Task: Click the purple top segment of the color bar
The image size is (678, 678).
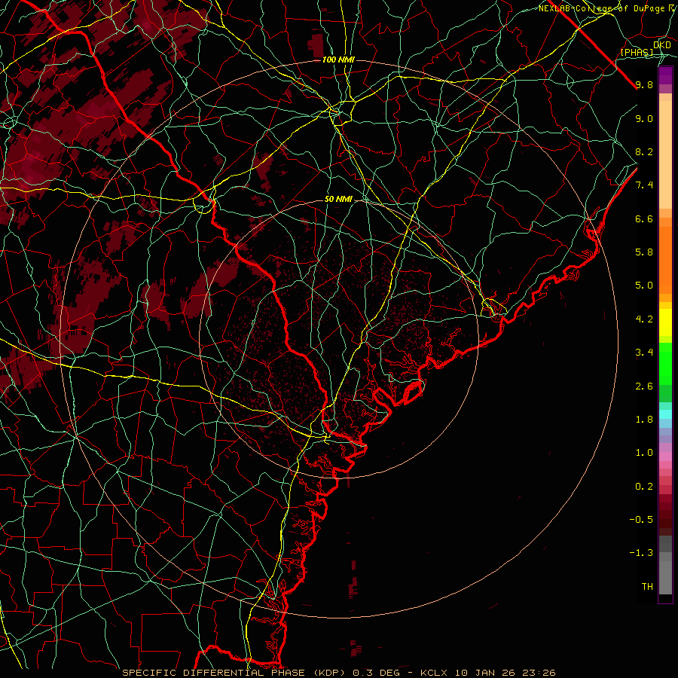Action: pos(665,76)
